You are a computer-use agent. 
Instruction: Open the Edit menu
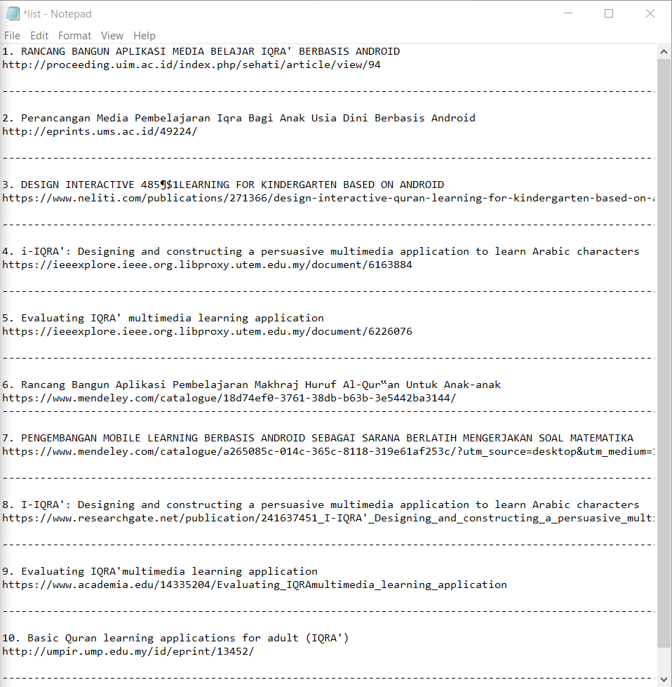click(x=39, y=36)
